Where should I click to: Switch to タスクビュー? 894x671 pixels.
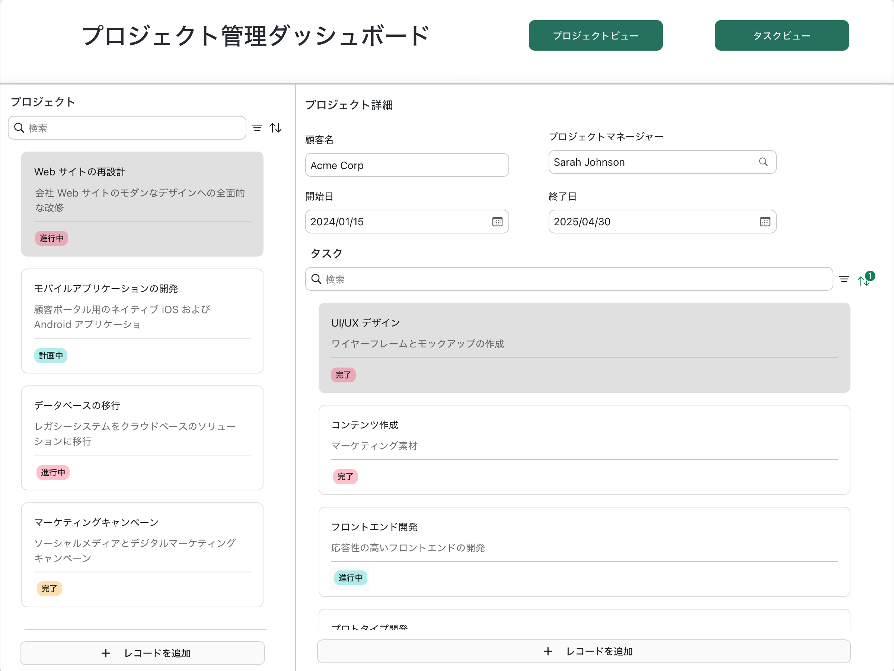781,35
